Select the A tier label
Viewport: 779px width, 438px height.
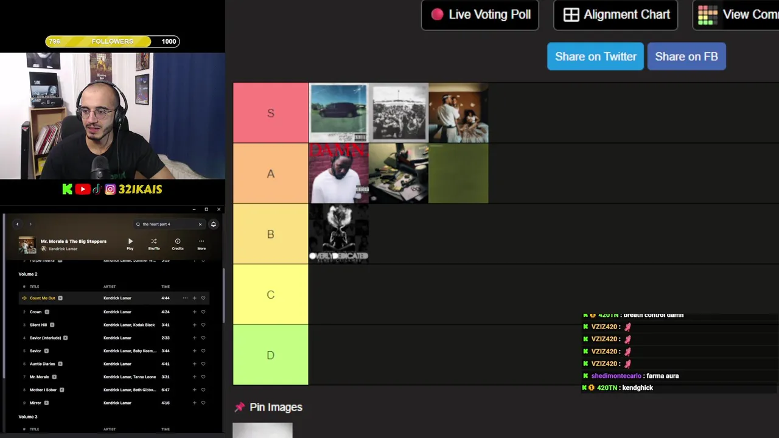(271, 173)
